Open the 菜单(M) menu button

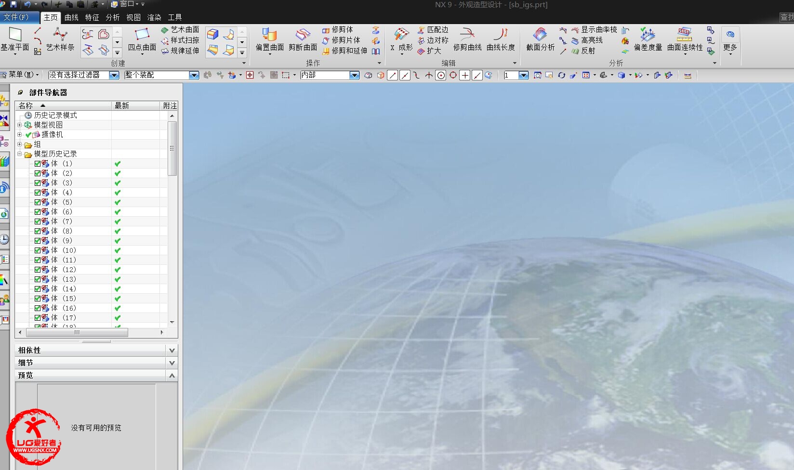click(x=20, y=75)
